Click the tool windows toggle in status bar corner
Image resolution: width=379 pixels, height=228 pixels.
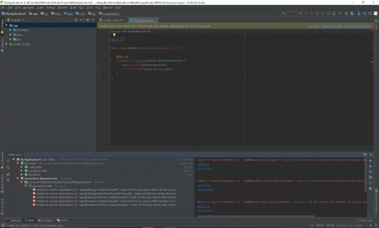(x=3, y=225)
